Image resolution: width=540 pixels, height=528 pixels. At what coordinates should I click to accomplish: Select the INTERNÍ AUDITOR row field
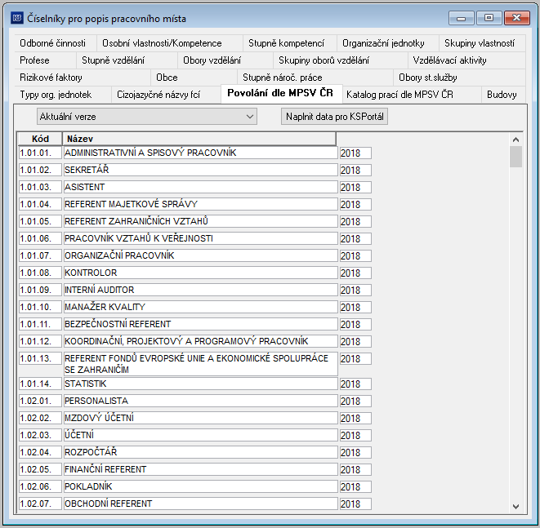click(x=200, y=290)
